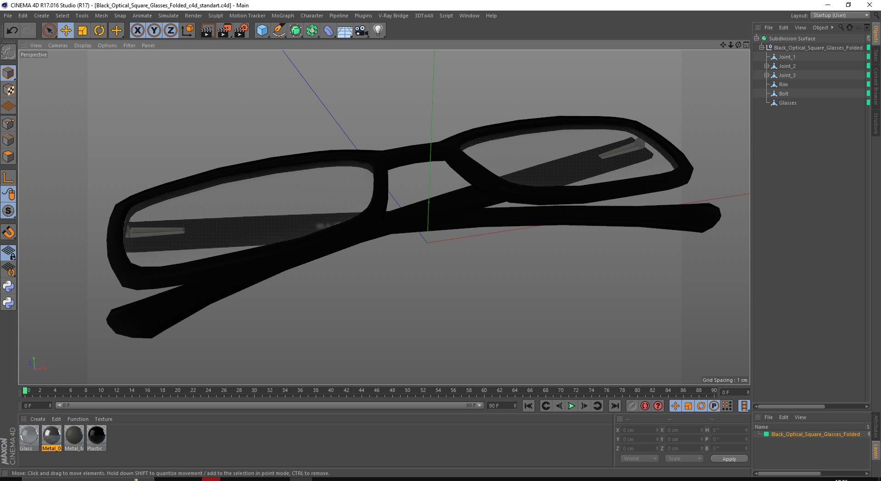The width and height of the screenshot is (881, 481).
Task: Expand the Joint_2 tree node
Action: coord(766,66)
